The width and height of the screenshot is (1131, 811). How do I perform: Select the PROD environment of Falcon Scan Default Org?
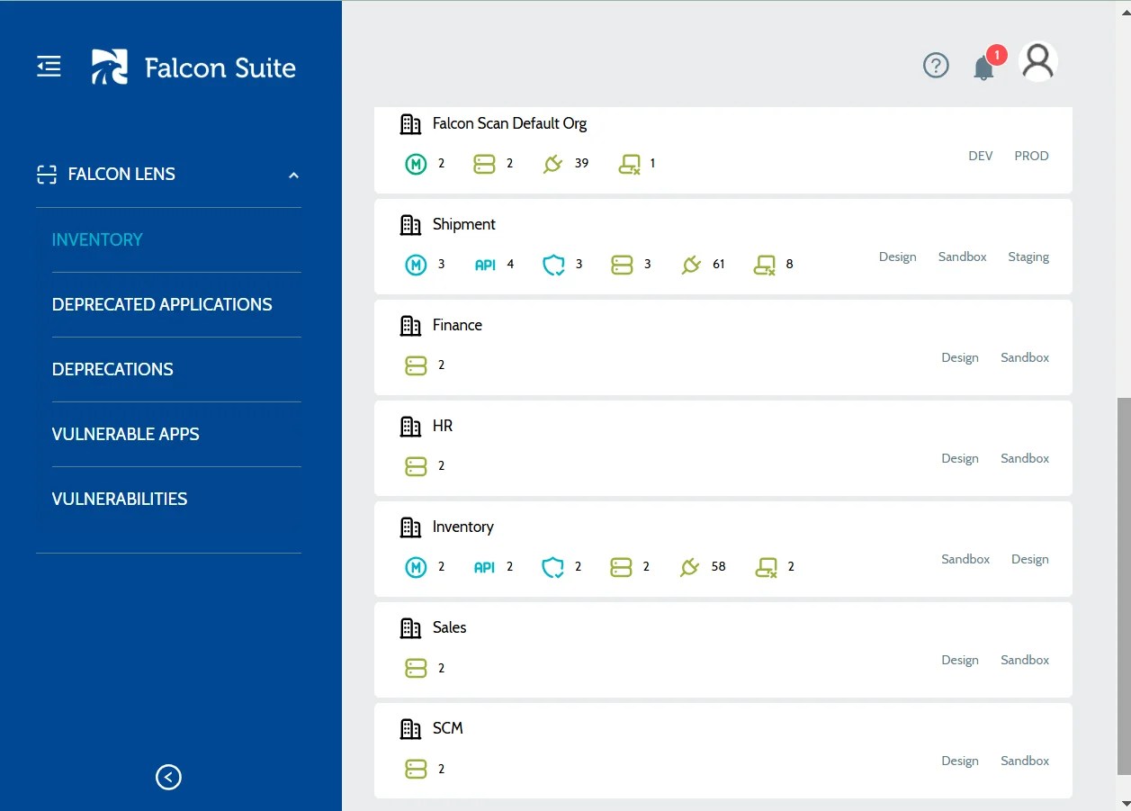click(1031, 156)
